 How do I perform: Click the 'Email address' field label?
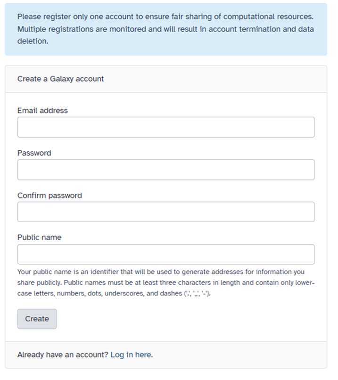pyautogui.click(x=42, y=111)
